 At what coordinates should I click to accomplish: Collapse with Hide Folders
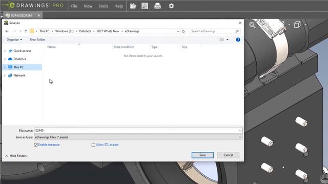[16, 156]
